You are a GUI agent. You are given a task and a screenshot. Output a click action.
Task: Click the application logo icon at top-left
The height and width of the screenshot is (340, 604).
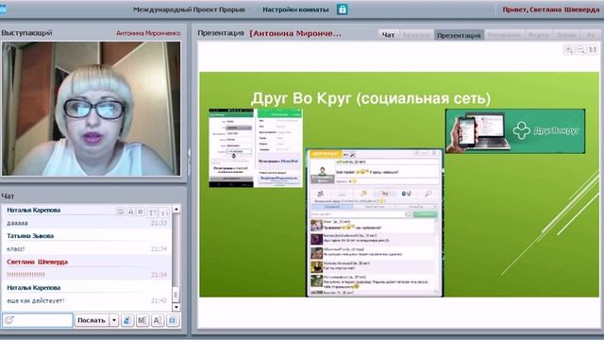click(3, 8)
